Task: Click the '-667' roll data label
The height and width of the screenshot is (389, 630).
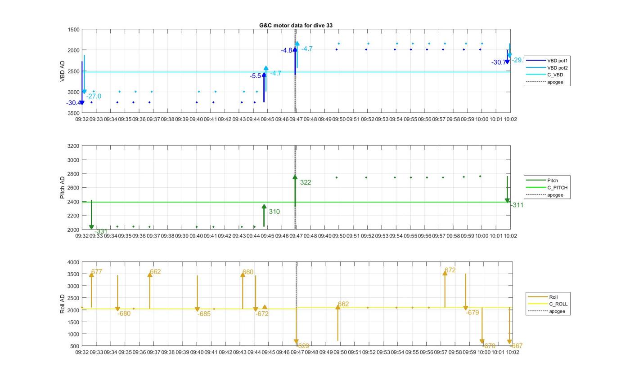Action: pyautogui.click(x=516, y=346)
